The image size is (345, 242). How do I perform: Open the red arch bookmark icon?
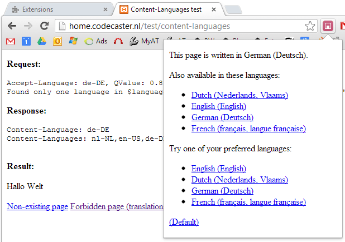coord(118,41)
